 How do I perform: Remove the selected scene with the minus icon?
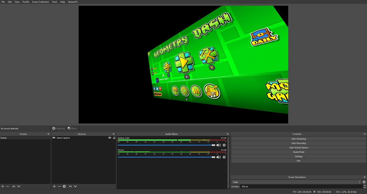8,186
